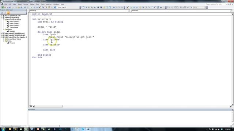Click the Undo icon in the Standard toolbar
This screenshot has height=131, width=234.
(x=25, y=7)
